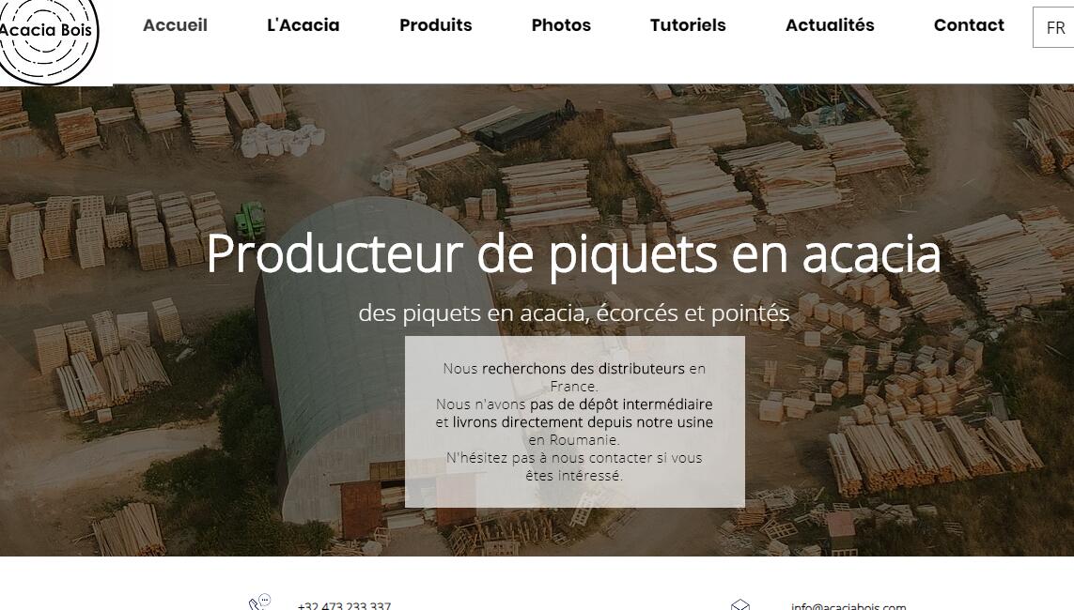Click the +32 473 233 337 phone number

[345, 605]
